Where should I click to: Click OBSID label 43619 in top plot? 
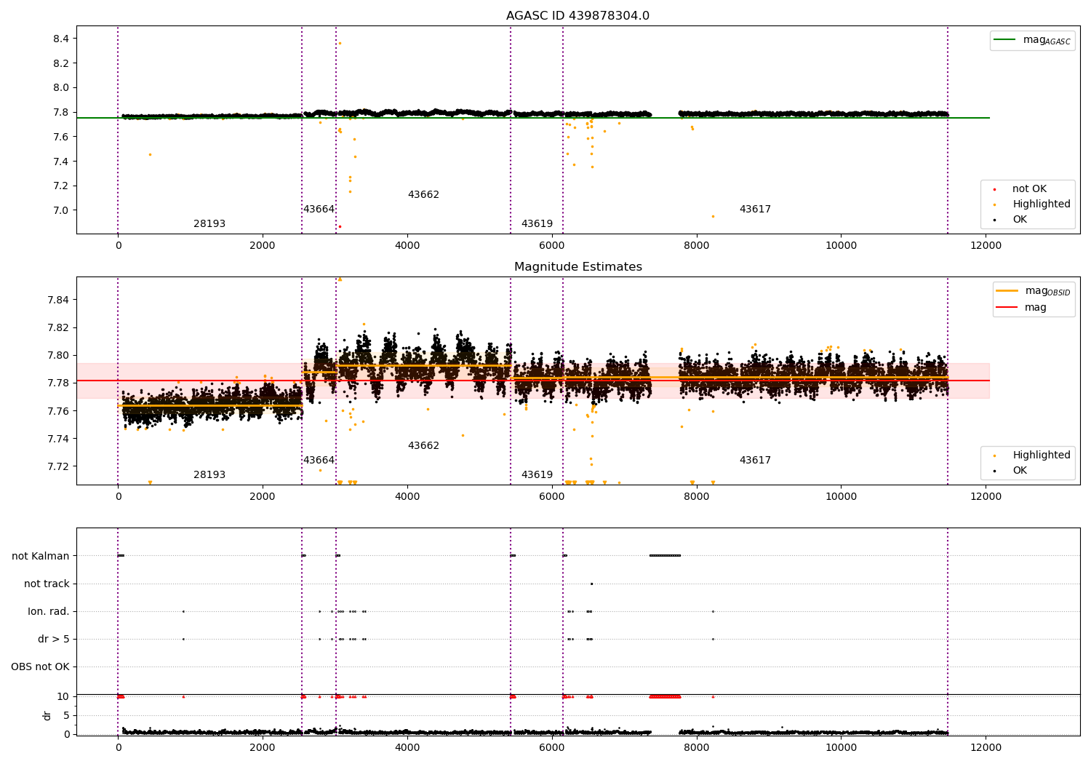coord(537,224)
